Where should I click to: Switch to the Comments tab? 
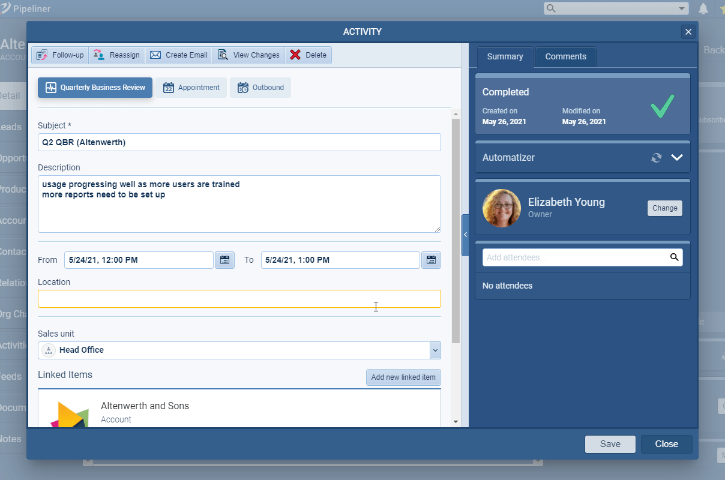[x=565, y=57]
